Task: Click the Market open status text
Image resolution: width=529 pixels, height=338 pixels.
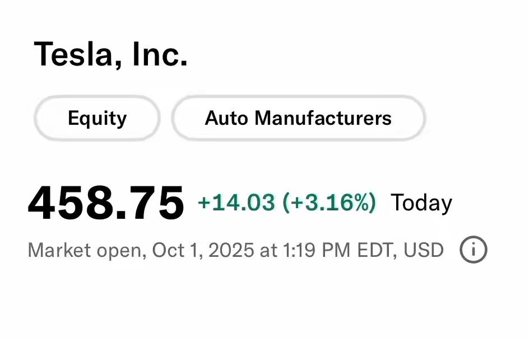Action: coord(83,250)
